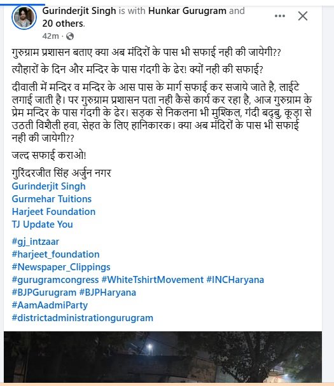The height and width of the screenshot is (386, 334).
Task: Open the #WhiteTshirtMovement hashtag
Action: click(x=153, y=280)
